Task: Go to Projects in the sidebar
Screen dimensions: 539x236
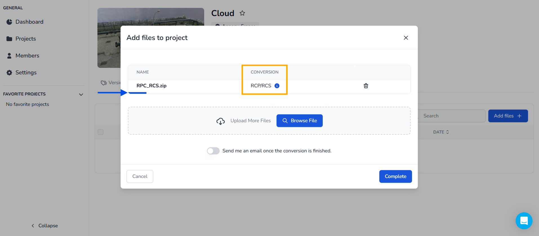Action: tap(26, 39)
